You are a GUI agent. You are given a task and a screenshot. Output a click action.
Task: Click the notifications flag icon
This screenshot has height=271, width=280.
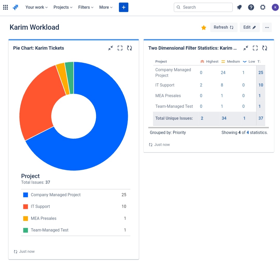(x=239, y=7)
